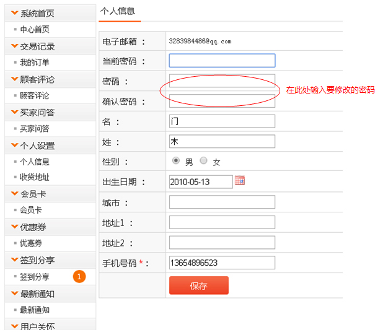
Task: Open the 优惠券 sidebar link
Action: pyautogui.click(x=31, y=243)
